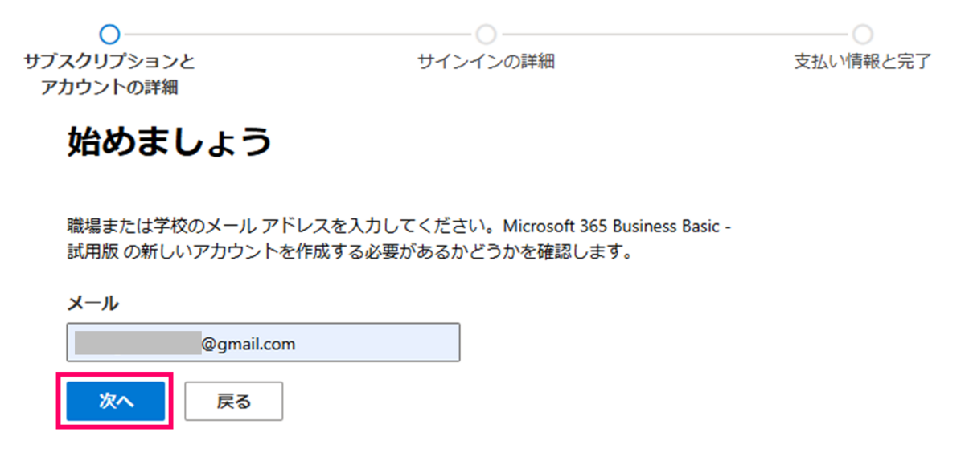Image resolution: width=965 pixels, height=449 pixels.
Task: Click the progress line between second and third steps
Action: tap(675, 34)
